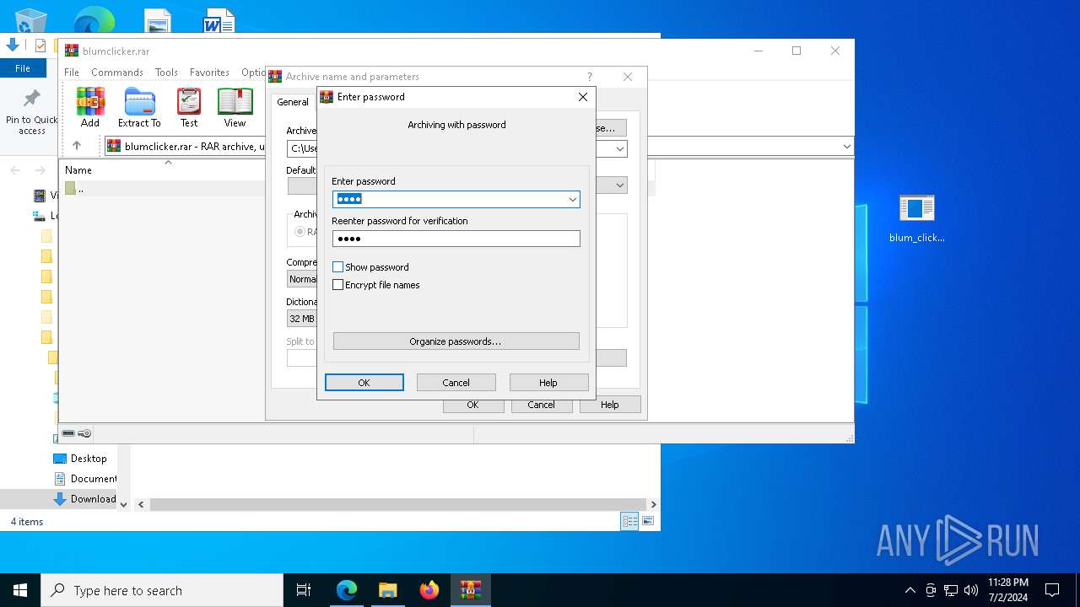Click the Windows Start button
This screenshot has height=607, width=1080.
tap(20, 590)
